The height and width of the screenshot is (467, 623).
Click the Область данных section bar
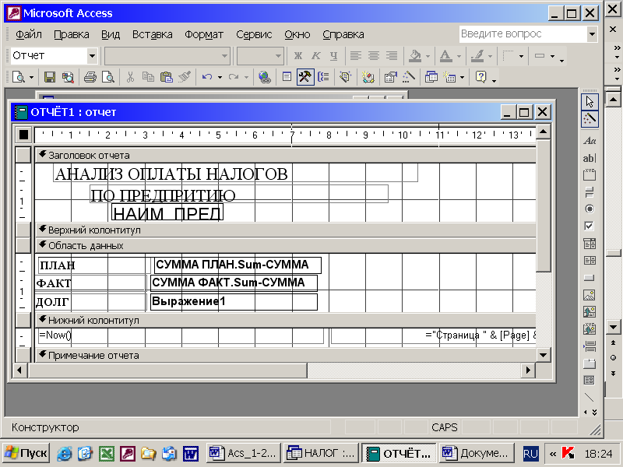point(285,246)
